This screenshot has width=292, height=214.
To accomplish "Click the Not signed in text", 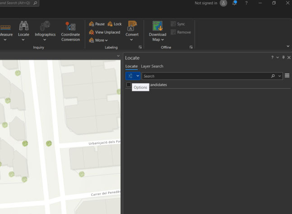I will 206,3.
